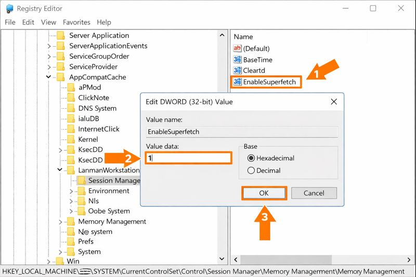Select the EnableSuperfetch DWORD icon

coord(237,82)
